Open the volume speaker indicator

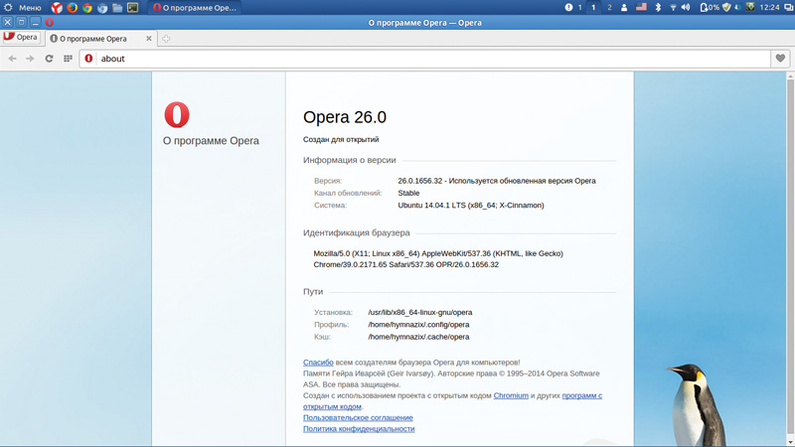click(686, 7)
